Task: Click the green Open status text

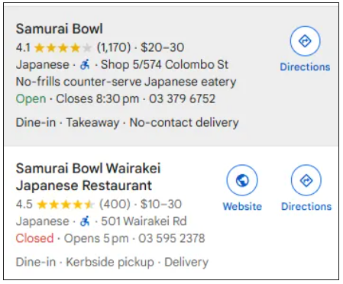Action: point(31,99)
